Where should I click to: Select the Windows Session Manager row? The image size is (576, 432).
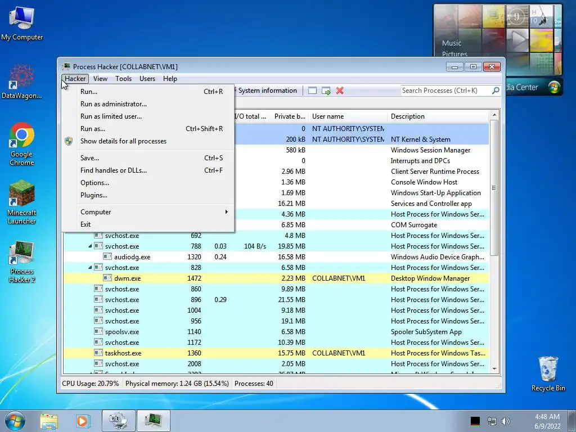362,150
